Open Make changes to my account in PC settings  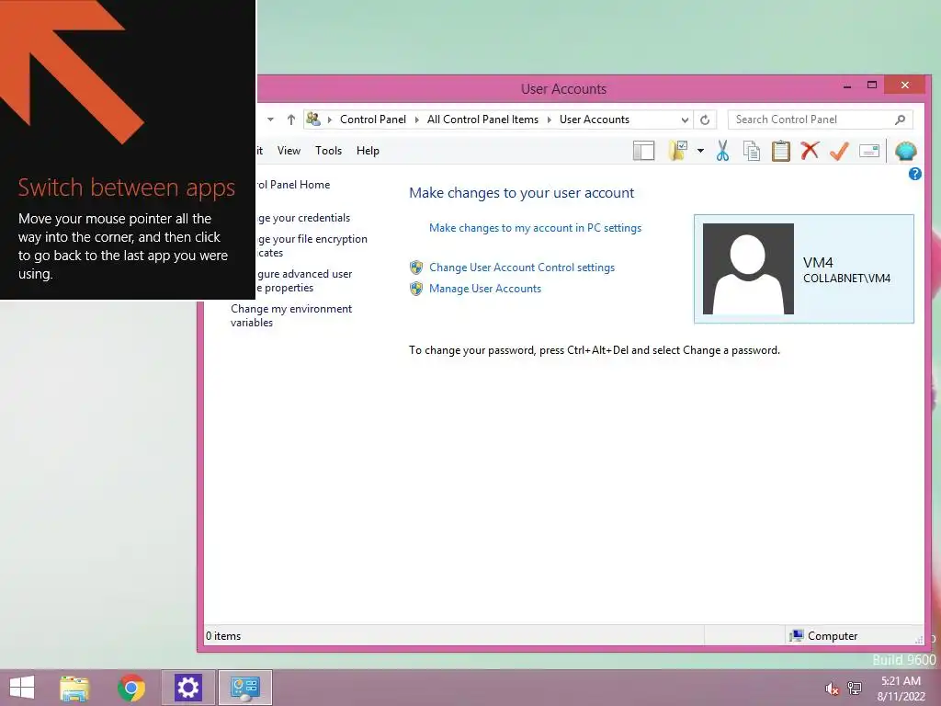click(x=536, y=228)
